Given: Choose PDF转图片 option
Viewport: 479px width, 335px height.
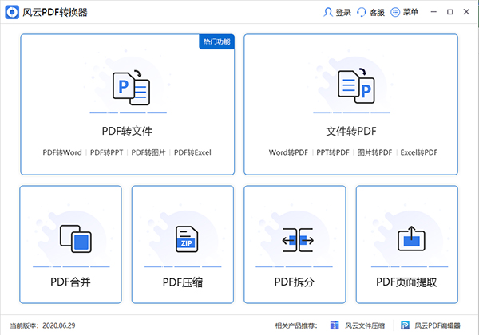Looking at the screenshot, I should pyautogui.click(x=148, y=152).
